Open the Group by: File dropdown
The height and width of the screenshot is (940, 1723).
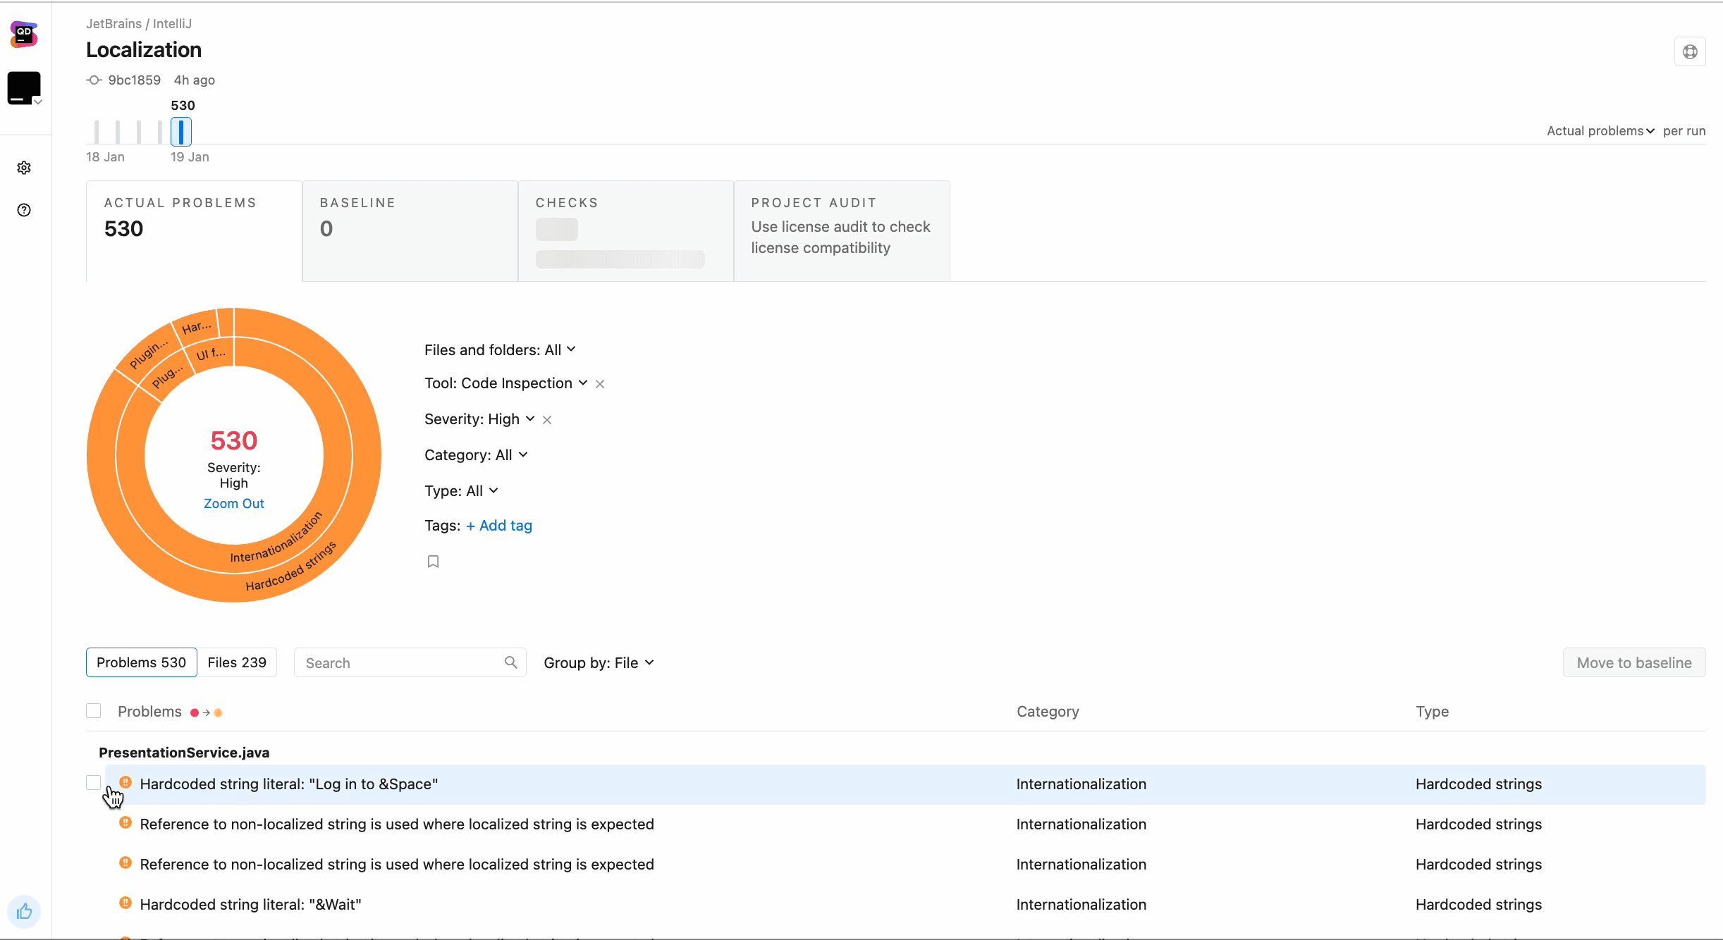pos(599,662)
